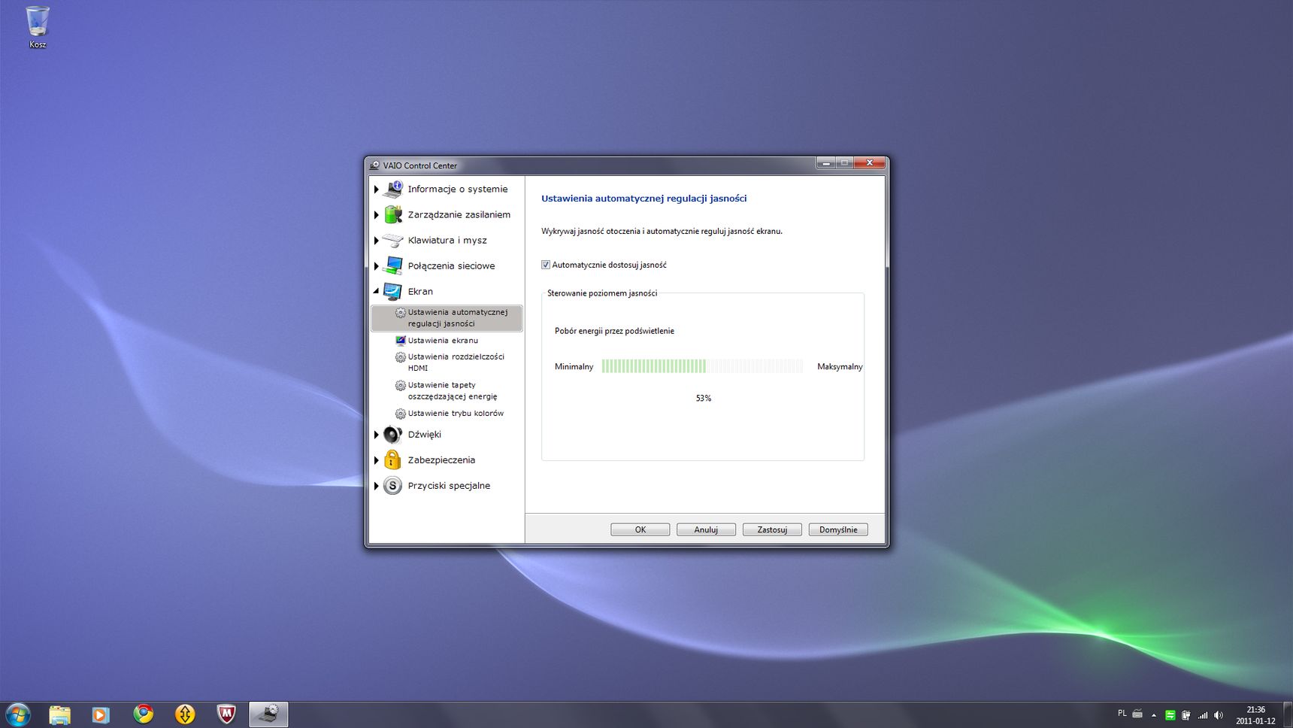Select Ustawienia ekranu in the tree
This screenshot has height=728, width=1293.
pos(443,341)
